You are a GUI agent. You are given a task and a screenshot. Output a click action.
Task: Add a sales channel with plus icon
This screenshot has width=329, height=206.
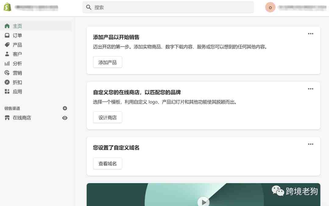click(65, 108)
